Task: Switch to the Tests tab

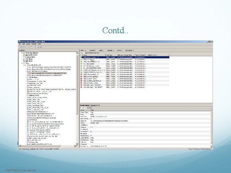Action: (x=82, y=53)
